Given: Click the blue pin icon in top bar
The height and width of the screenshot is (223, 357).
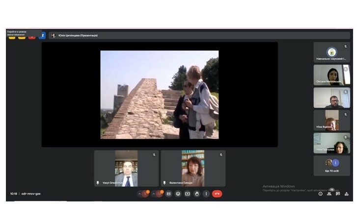Looking at the screenshot, I should (42, 36).
